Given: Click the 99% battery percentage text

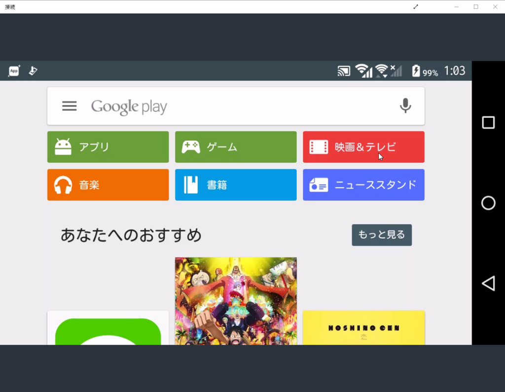Looking at the screenshot, I should tap(430, 73).
